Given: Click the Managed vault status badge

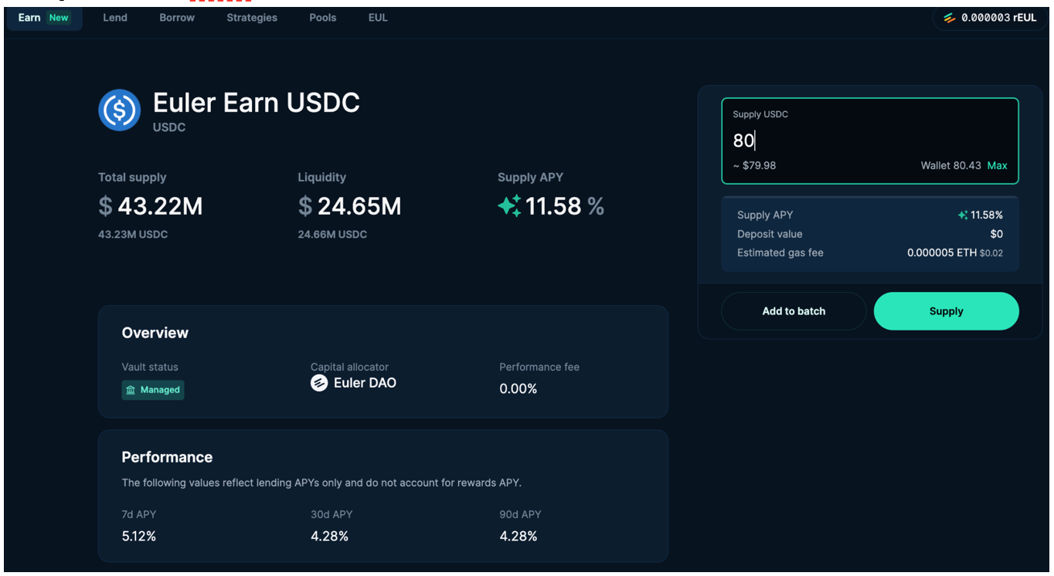Looking at the screenshot, I should coord(153,390).
